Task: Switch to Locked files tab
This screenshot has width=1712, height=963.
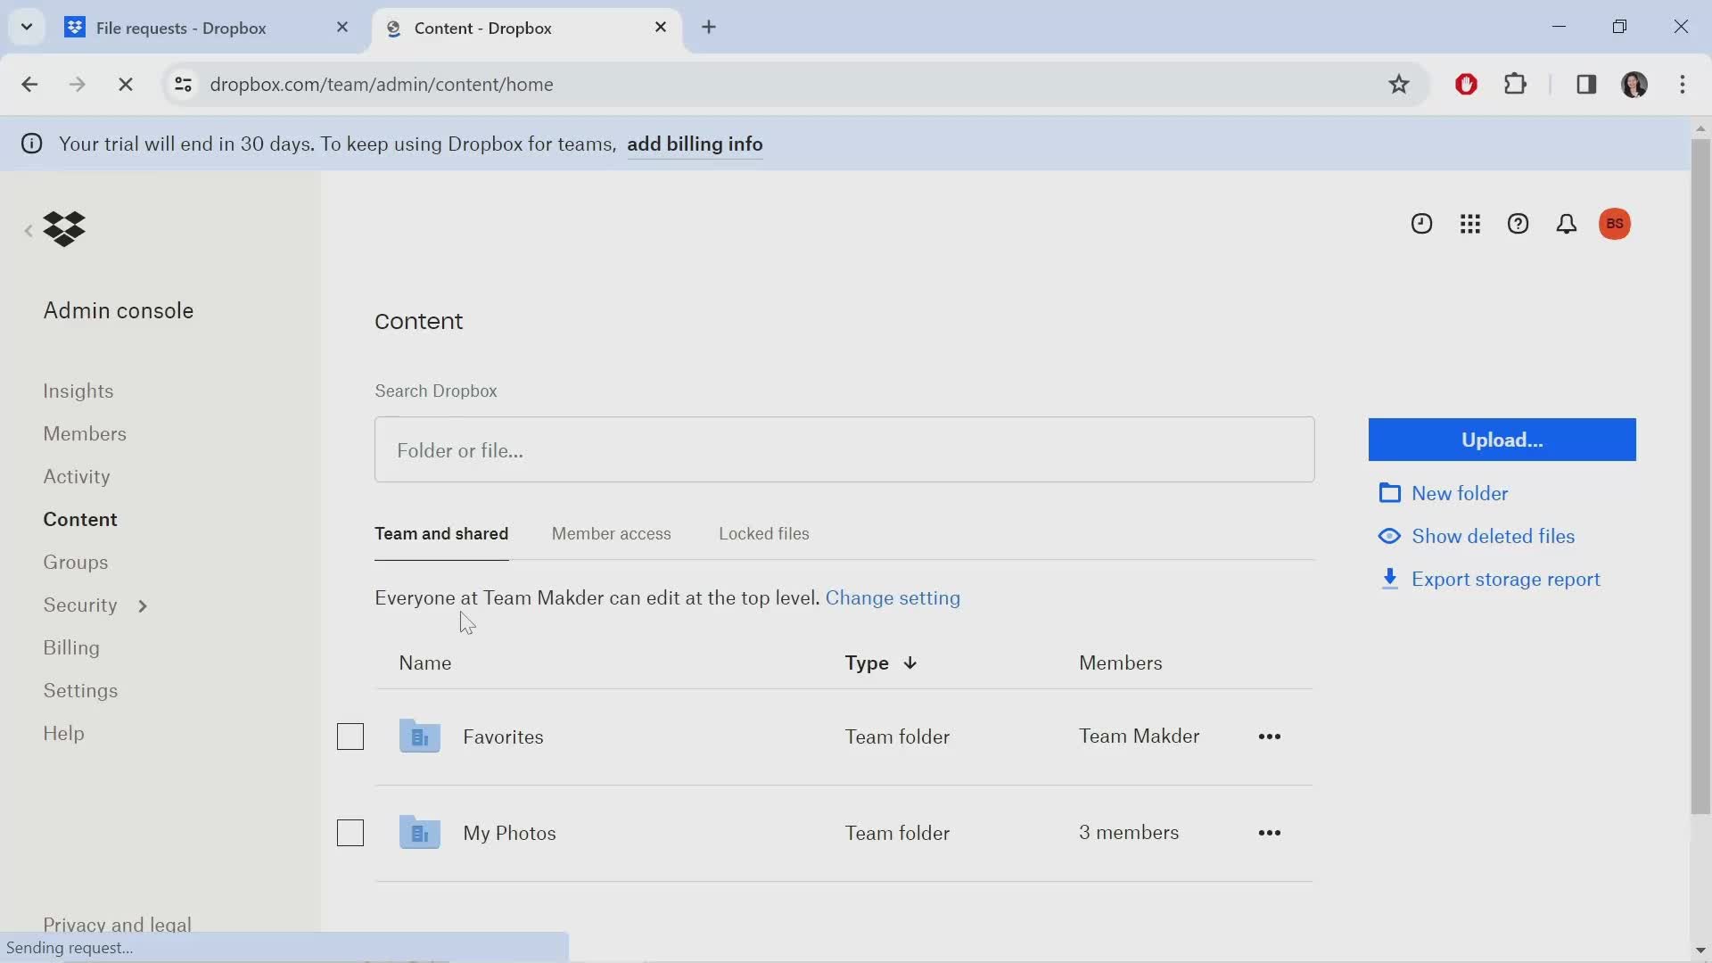Action: [x=764, y=534]
